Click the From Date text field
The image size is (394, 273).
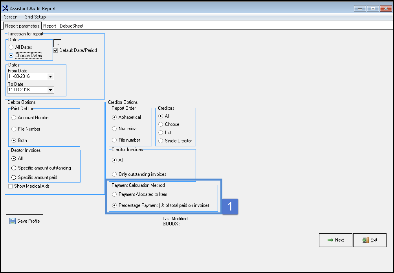point(27,77)
